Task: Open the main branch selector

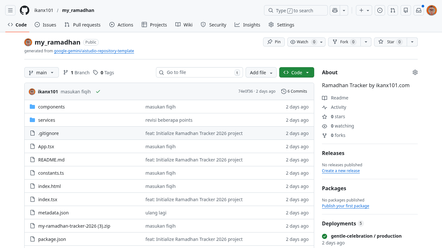Action: 41,72
